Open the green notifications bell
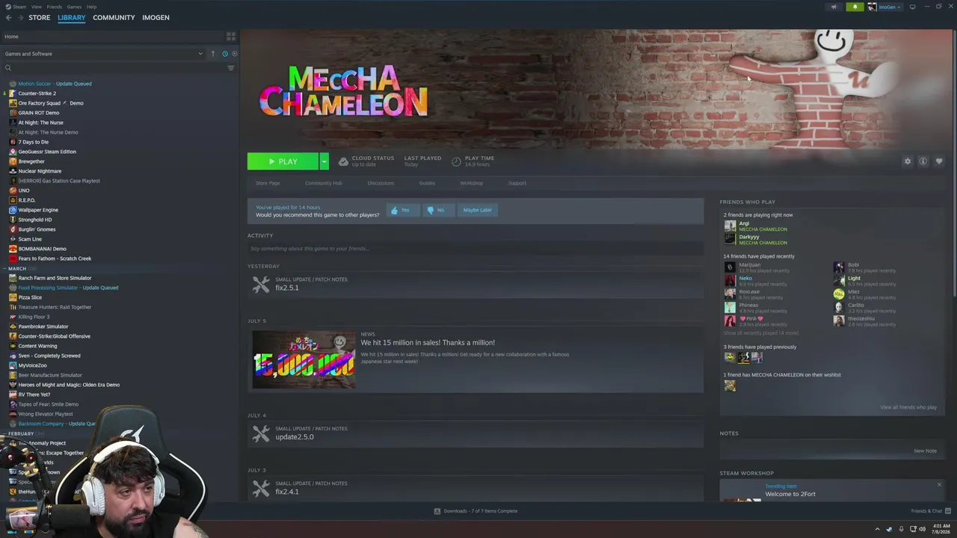This screenshot has width=957, height=538. pos(855,7)
